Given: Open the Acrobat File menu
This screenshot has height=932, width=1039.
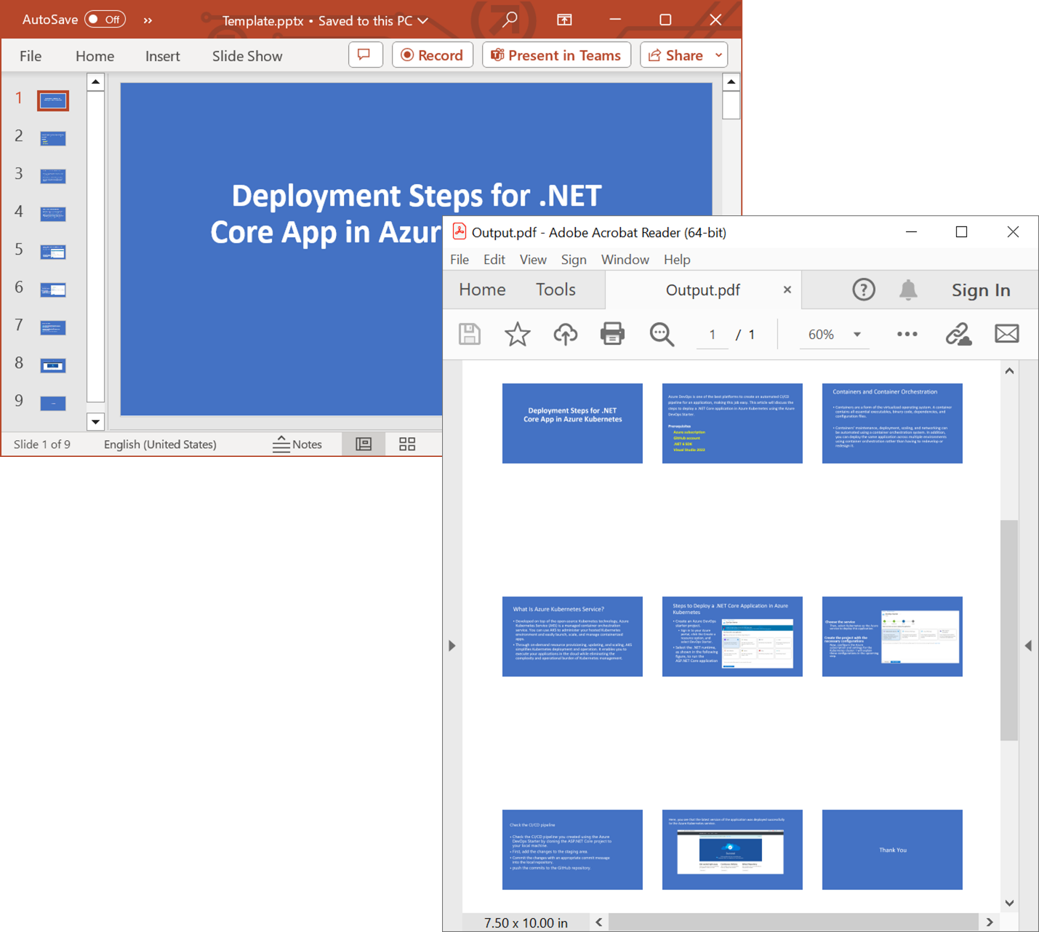Looking at the screenshot, I should [x=460, y=260].
